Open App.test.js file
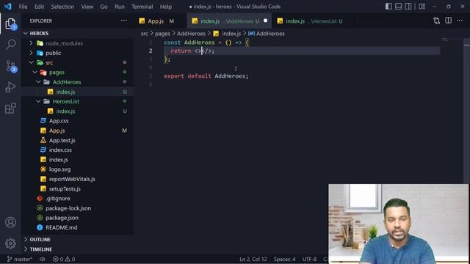The image size is (470, 264). coord(78,140)
